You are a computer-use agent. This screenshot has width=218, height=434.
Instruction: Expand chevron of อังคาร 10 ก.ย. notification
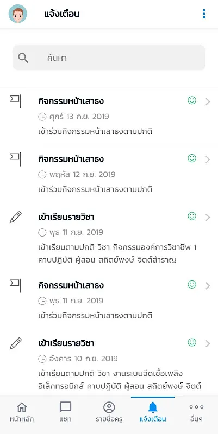click(208, 344)
